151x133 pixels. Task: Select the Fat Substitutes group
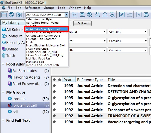[x=25, y=71]
